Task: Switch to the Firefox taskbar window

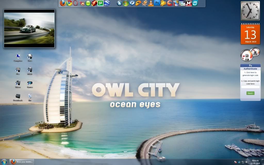Action: [x=22, y=162]
